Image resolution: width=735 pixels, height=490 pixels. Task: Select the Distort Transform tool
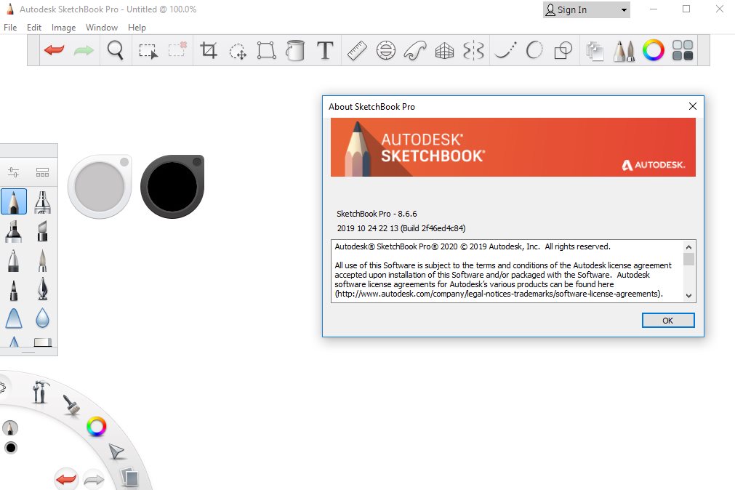pyautogui.click(x=266, y=50)
